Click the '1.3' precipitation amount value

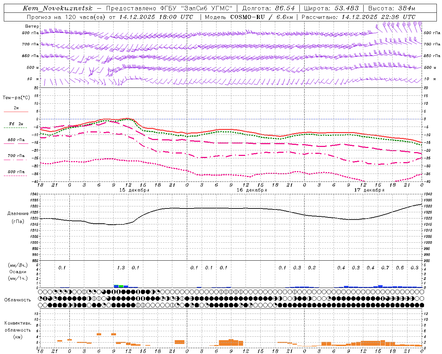tap(121, 268)
